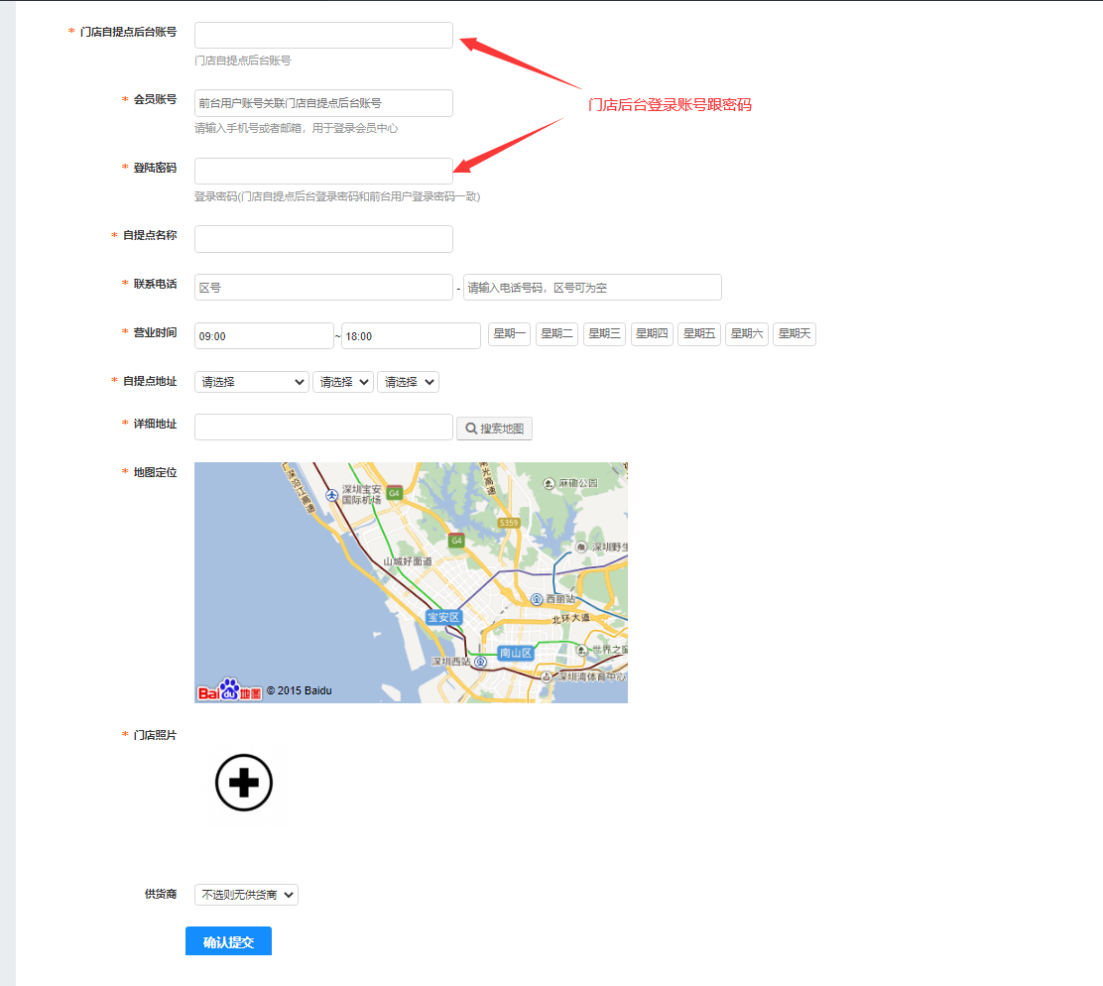Image resolution: width=1103 pixels, height=986 pixels.
Task: Open the first pickup address province dropdown
Action: tap(252, 382)
